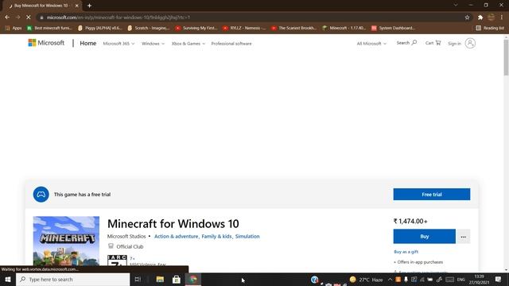Open the Simulation category link

point(247,237)
